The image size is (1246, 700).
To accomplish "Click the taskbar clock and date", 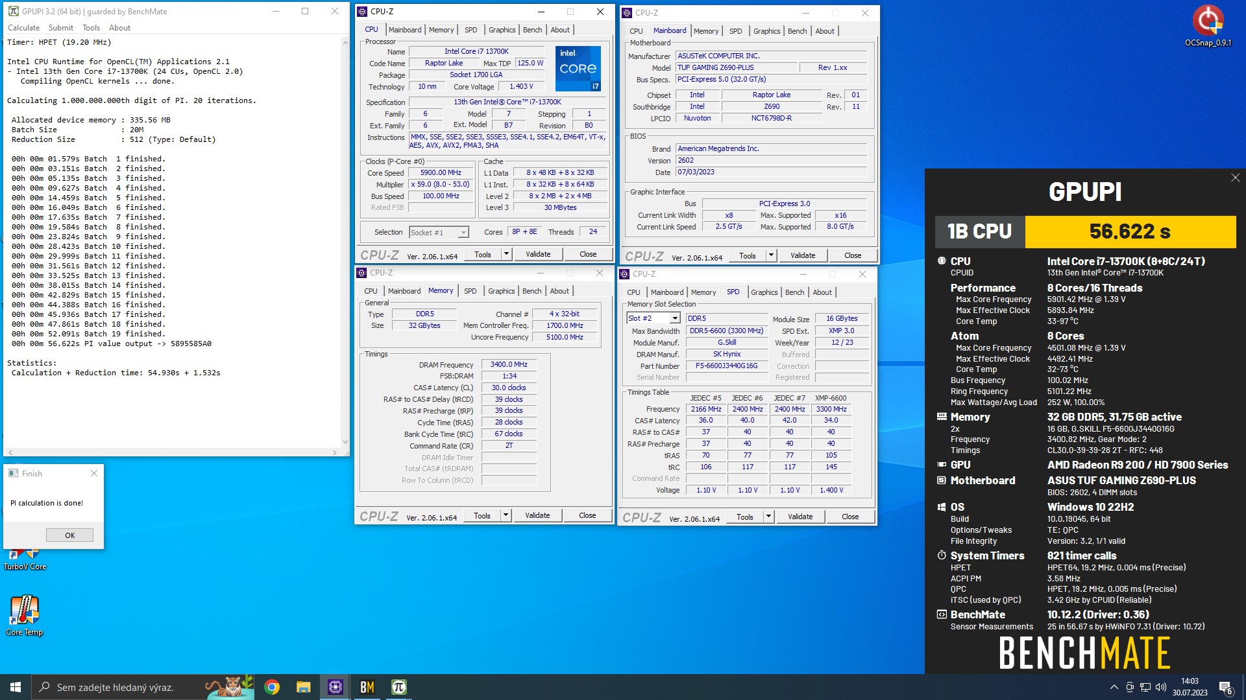I will (x=1190, y=687).
